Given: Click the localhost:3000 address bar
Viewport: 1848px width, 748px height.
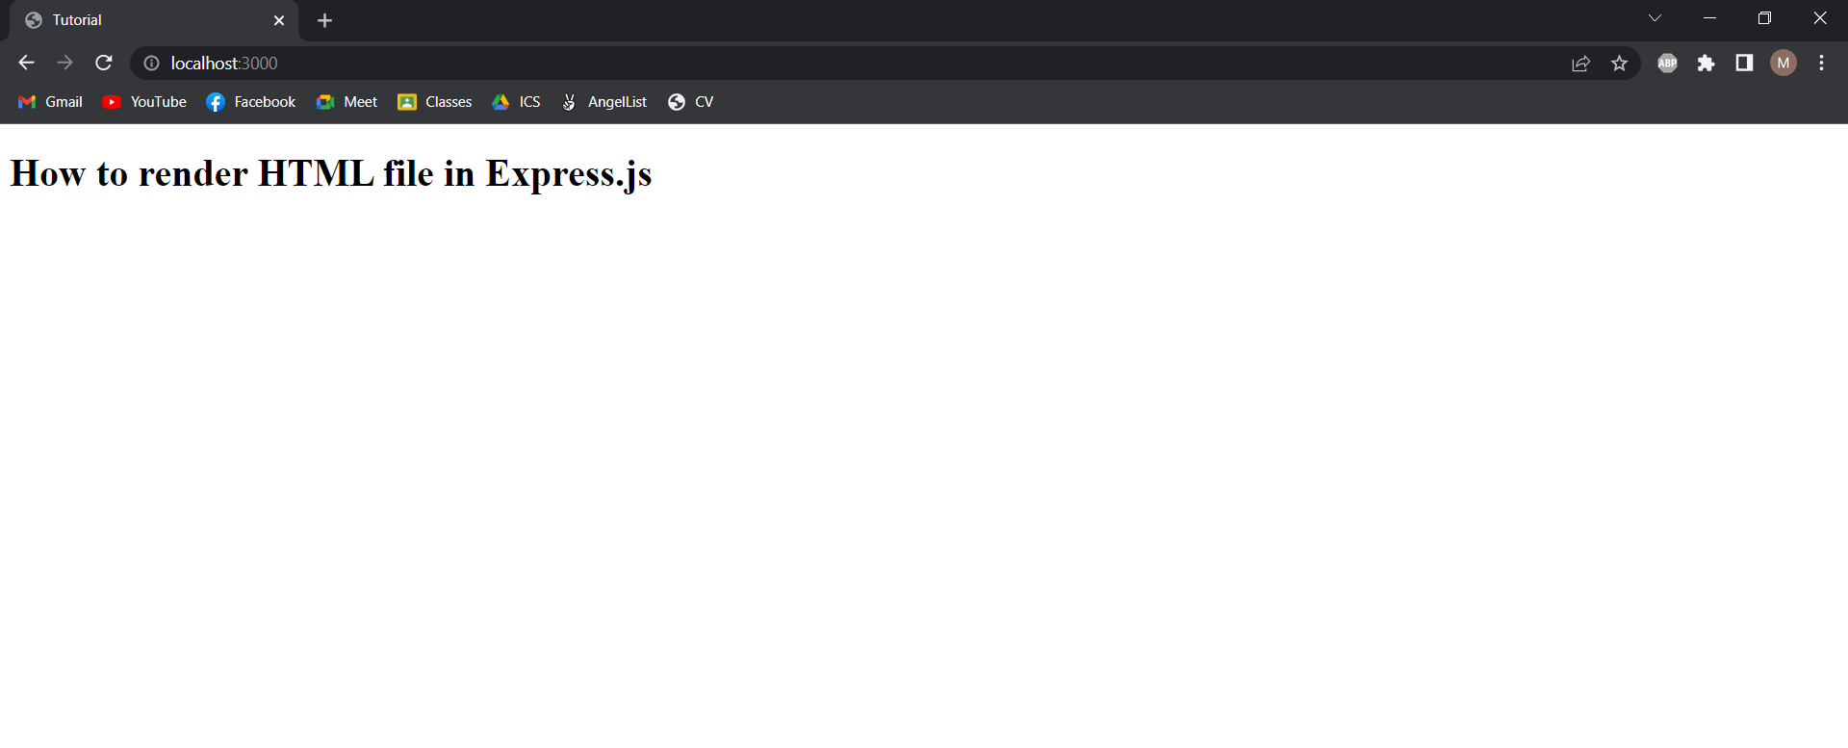Looking at the screenshot, I should [x=770, y=64].
